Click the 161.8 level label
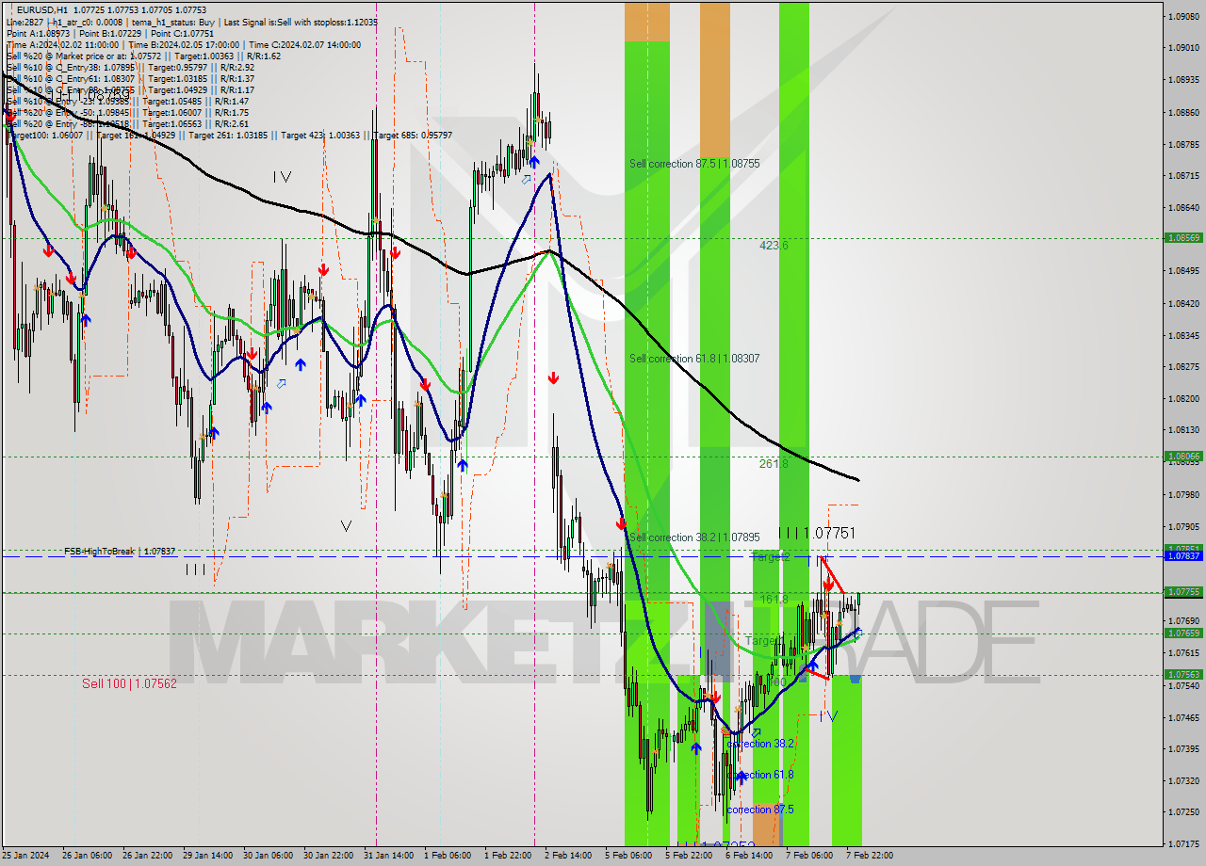Viewport: 1206px width, 866px height. coord(774,599)
